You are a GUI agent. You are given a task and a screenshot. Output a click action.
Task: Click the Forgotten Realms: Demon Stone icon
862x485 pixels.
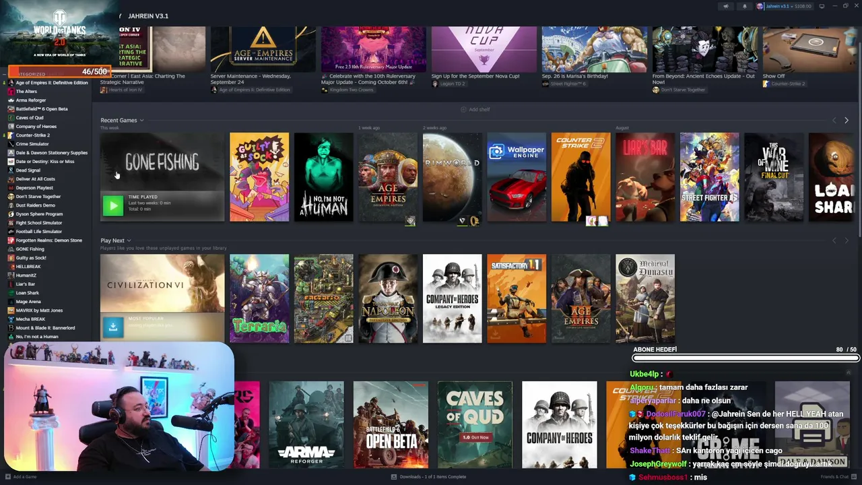click(x=11, y=240)
